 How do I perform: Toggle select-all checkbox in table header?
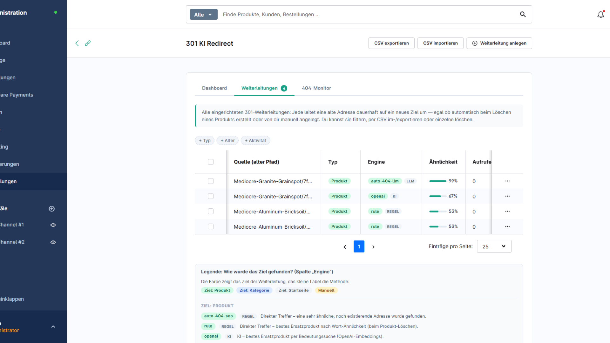pyautogui.click(x=211, y=162)
